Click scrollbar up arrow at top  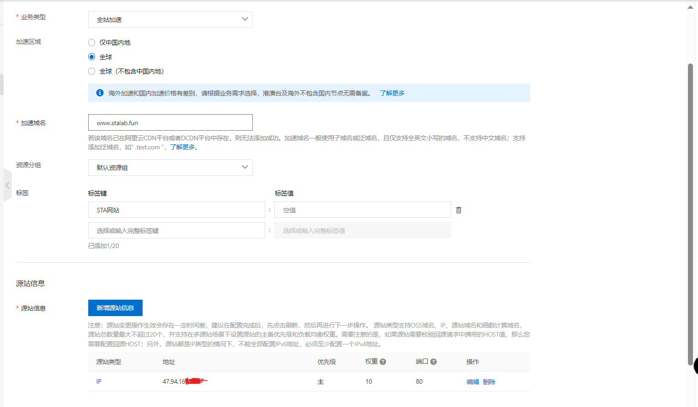tap(690, 7)
